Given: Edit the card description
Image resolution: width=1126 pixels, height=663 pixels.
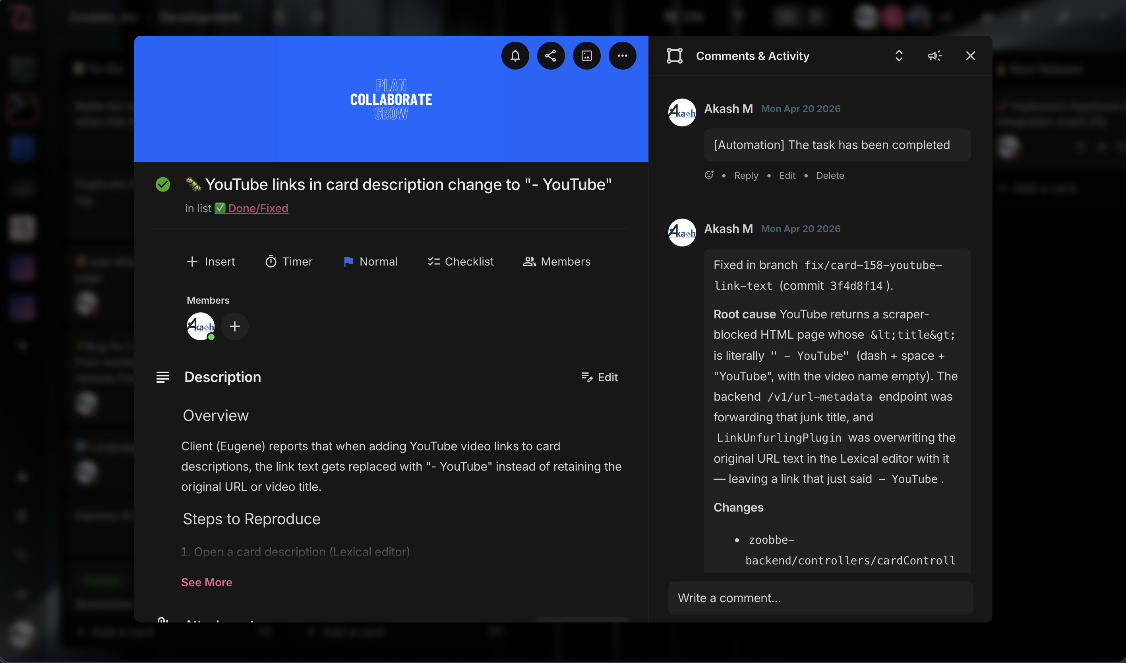Looking at the screenshot, I should click(x=600, y=377).
